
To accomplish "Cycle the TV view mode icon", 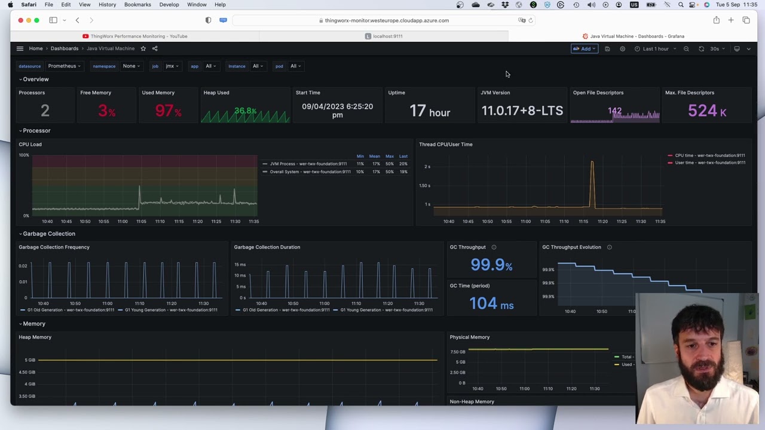I will coord(737,49).
